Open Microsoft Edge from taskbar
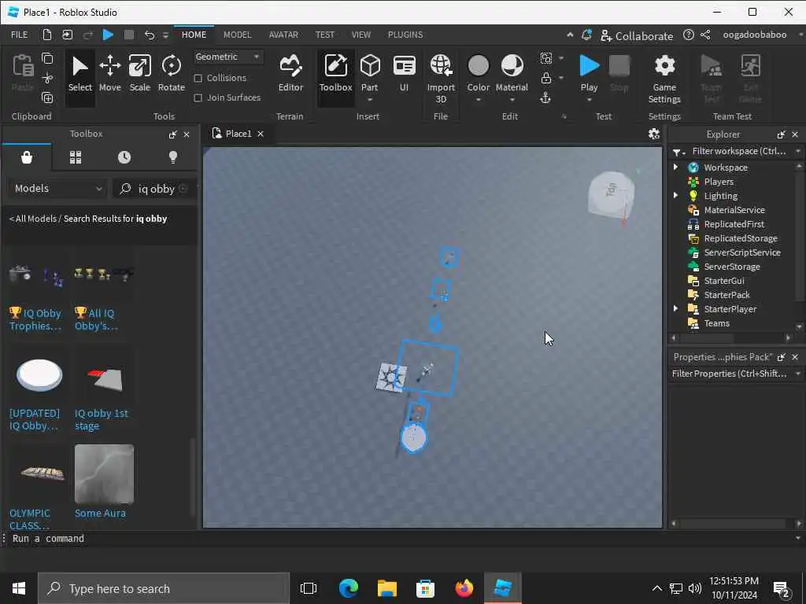 (x=349, y=588)
